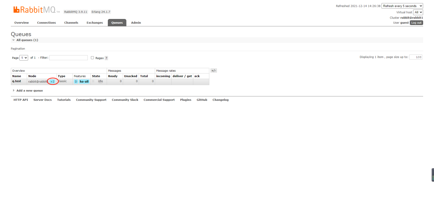Select the Queues tab
The height and width of the screenshot is (201, 434).
[x=117, y=23]
